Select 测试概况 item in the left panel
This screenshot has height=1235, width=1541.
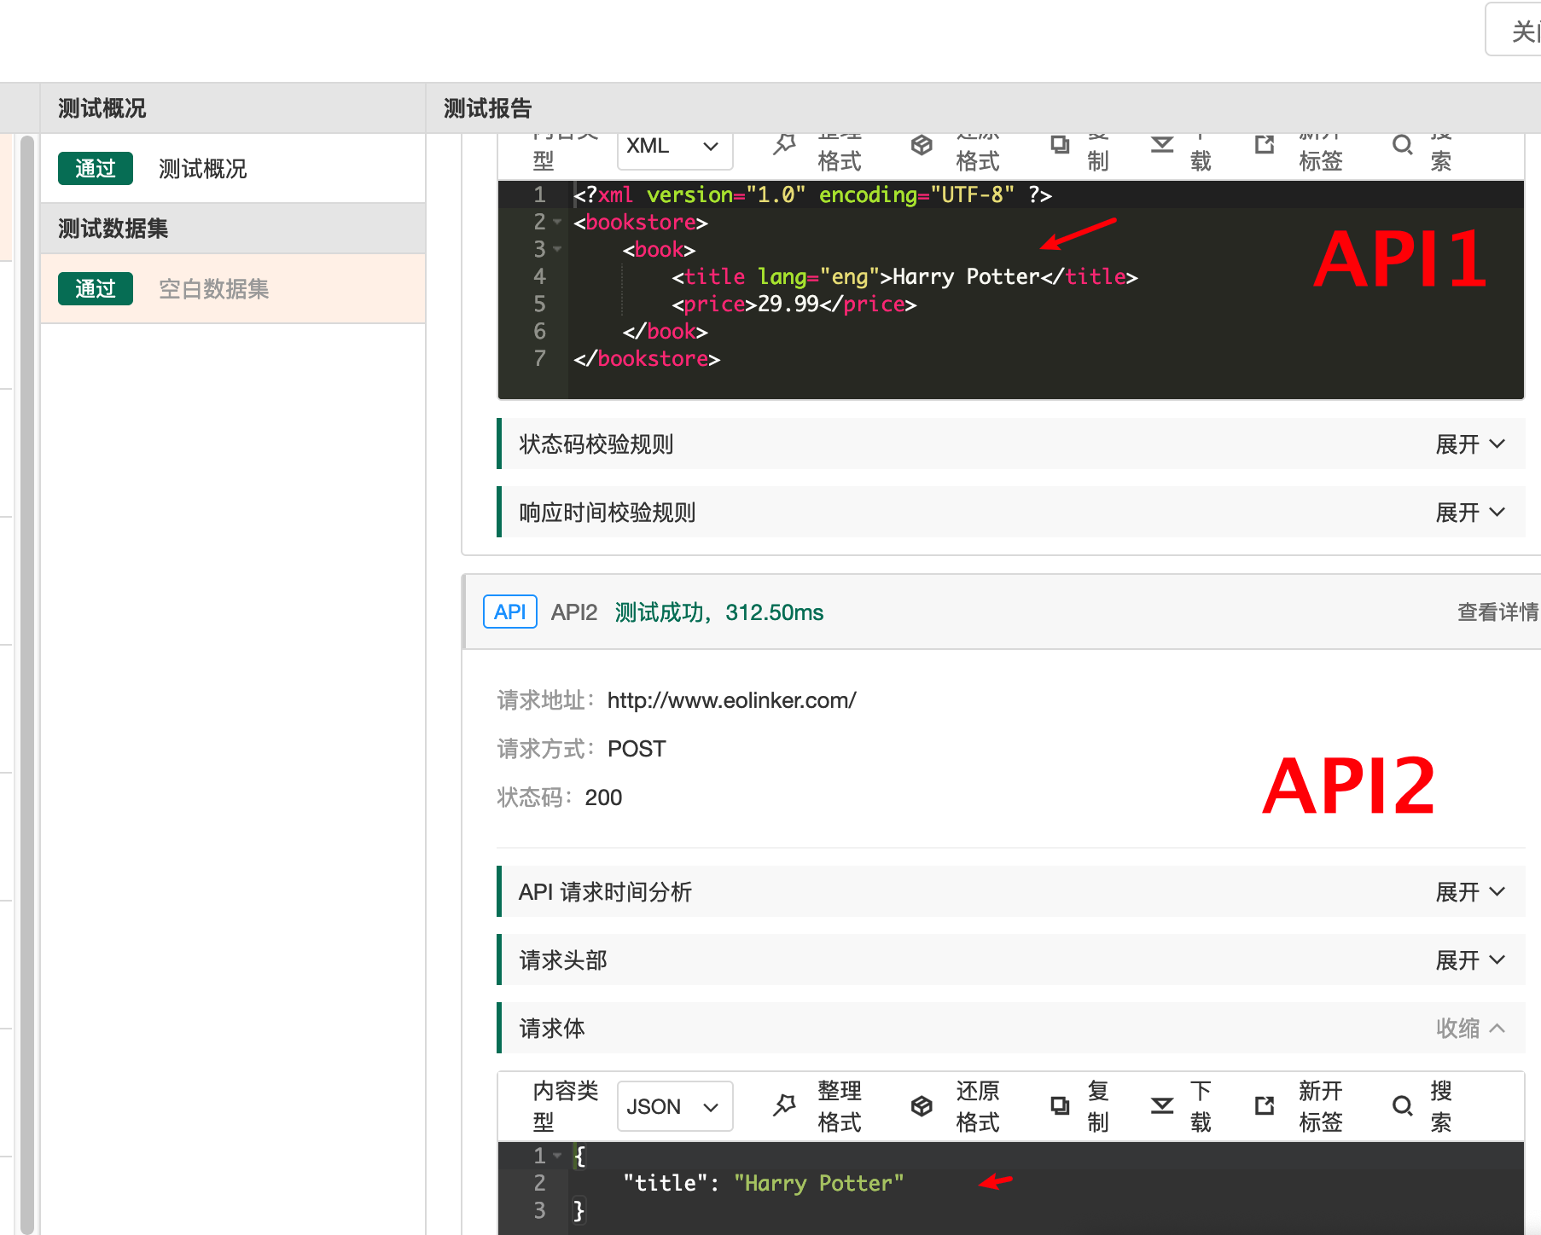pos(202,169)
